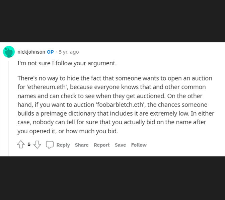Open nickjohnson's teal avatar image

click(9, 52)
